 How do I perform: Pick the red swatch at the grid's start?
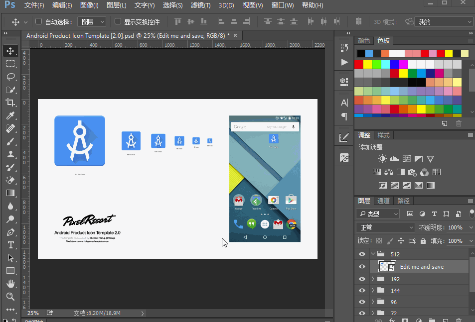[359, 64]
